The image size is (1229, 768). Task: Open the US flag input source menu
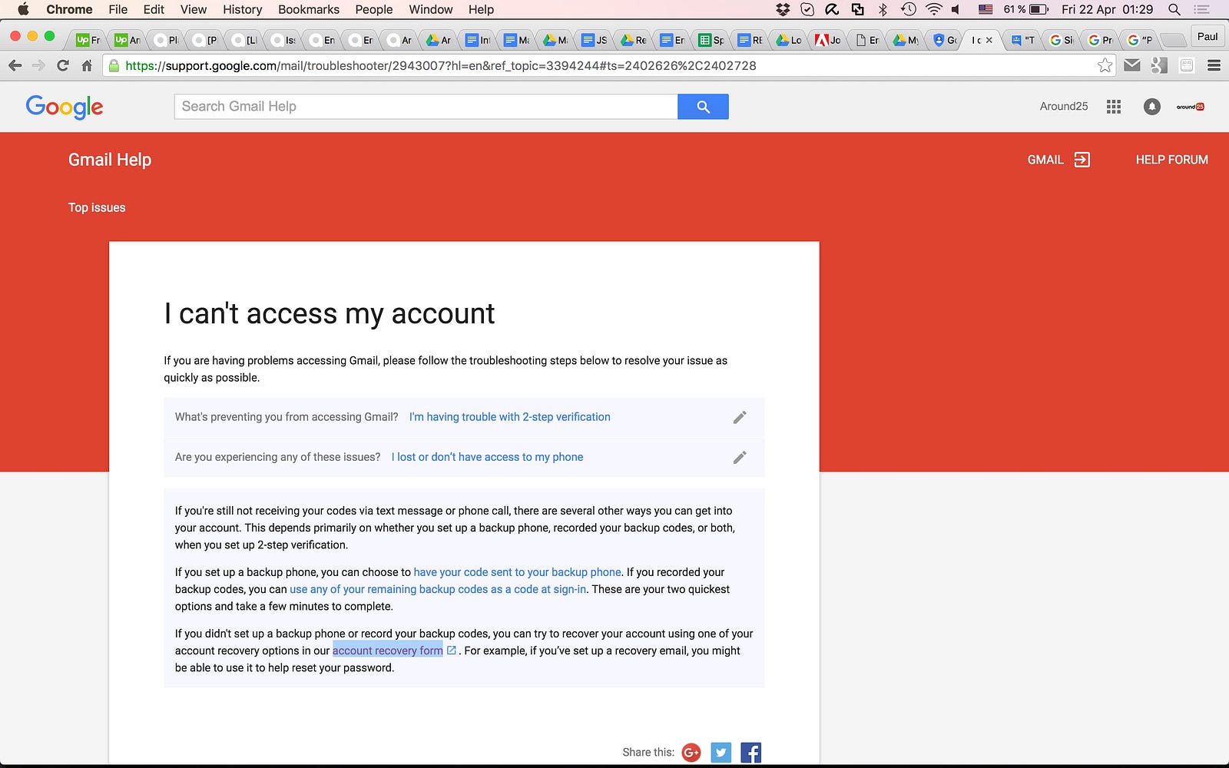click(x=986, y=9)
